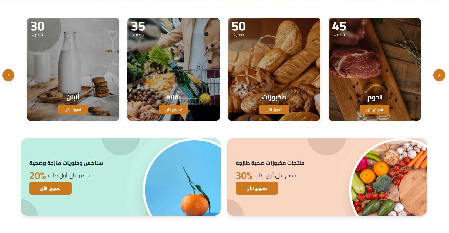Shop now on the بقالة grocery card
449x233 pixels.
pyautogui.click(x=173, y=110)
